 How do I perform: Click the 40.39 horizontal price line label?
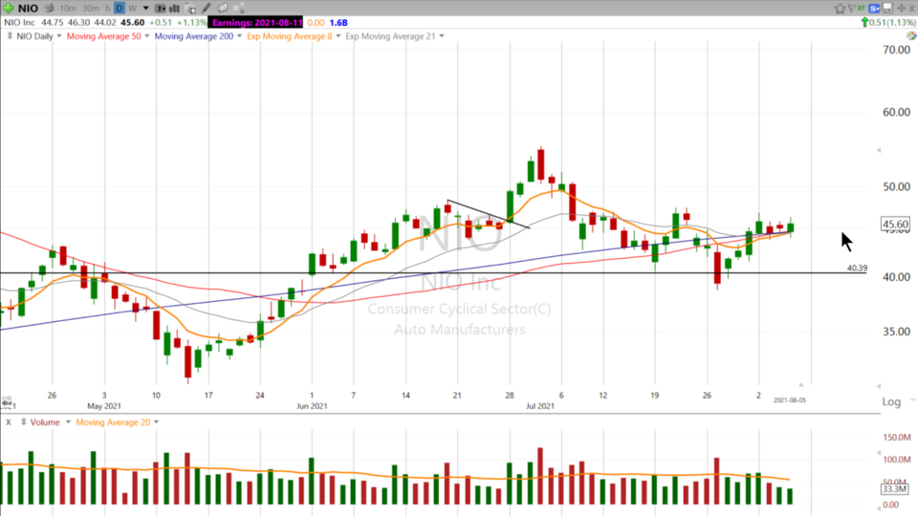pyautogui.click(x=857, y=269)
